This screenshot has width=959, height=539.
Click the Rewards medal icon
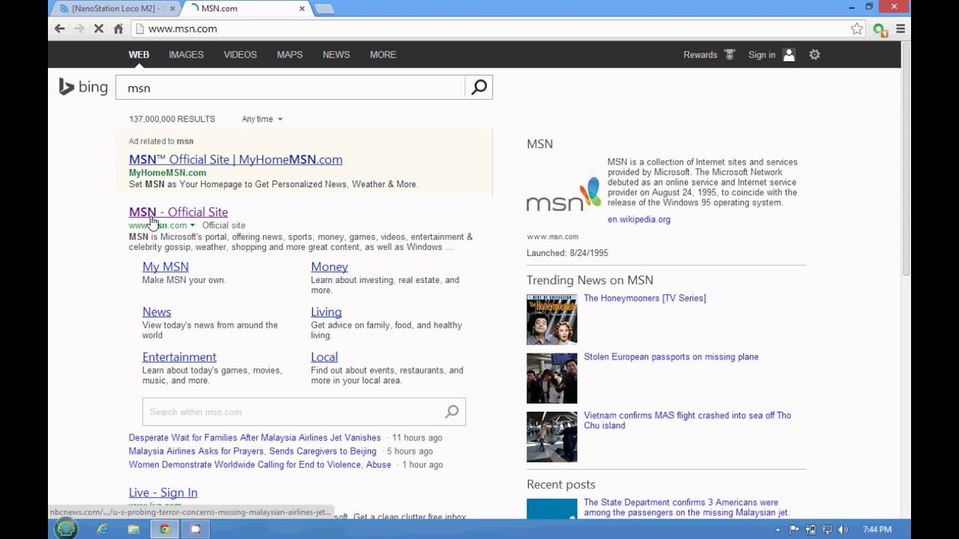730,55
